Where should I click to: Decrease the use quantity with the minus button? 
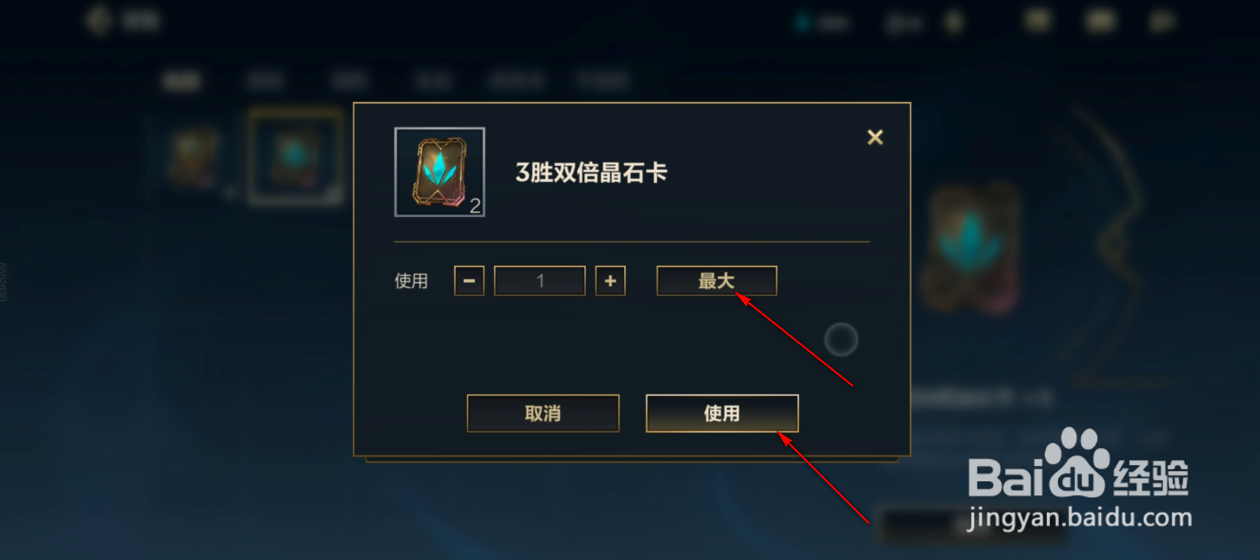coord(469,281)
